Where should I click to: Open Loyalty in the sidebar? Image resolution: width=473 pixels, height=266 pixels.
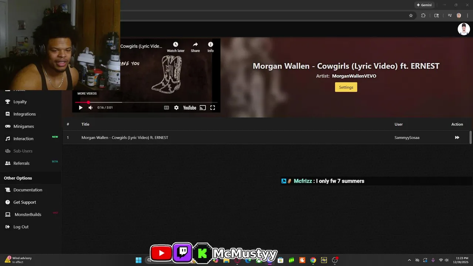click(x=20, y=102)
